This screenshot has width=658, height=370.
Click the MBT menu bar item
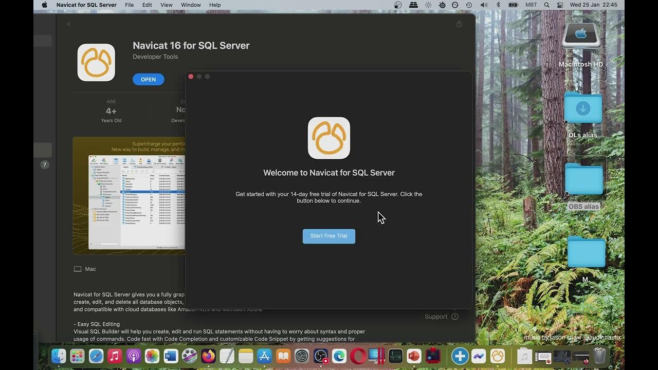(532, 5)
